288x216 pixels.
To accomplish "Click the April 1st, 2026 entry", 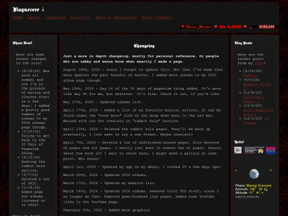I will pos(142,167).
